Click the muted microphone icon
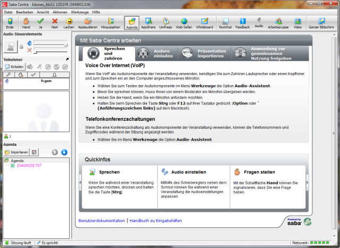Image resolution: width=340 pixels, height=248 pixels. tap(29, 51)
